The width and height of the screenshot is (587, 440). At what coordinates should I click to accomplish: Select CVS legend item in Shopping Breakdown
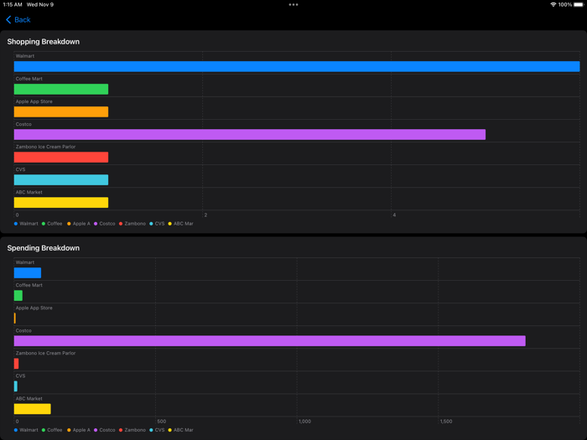(x=158, y=224)
